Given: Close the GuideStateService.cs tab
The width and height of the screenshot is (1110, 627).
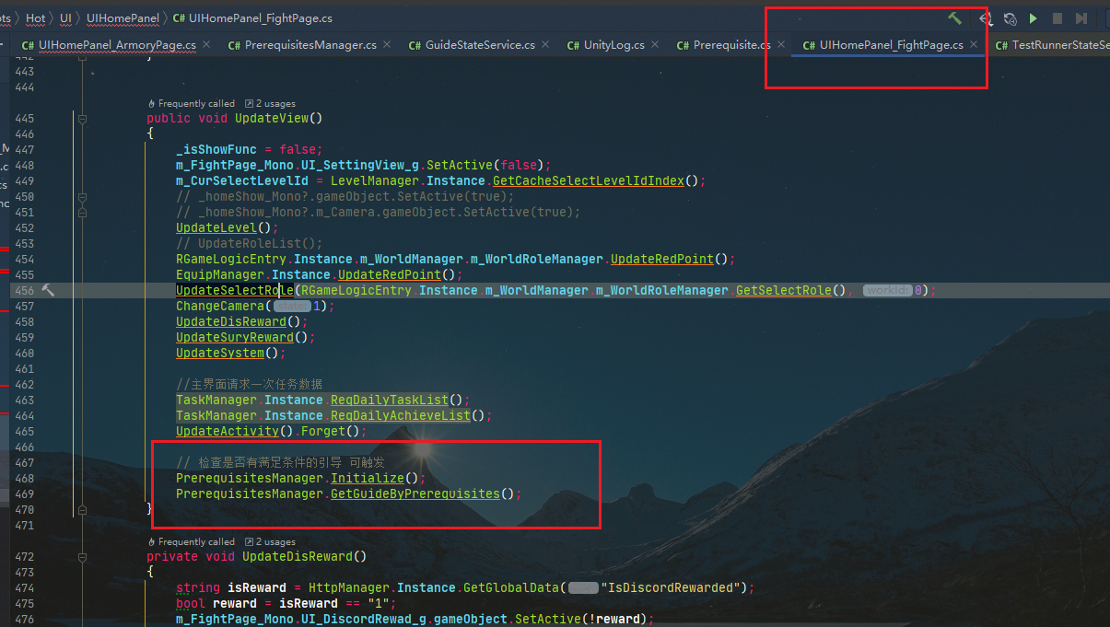Looking at the screenshot, I should (x=545, y=44).
